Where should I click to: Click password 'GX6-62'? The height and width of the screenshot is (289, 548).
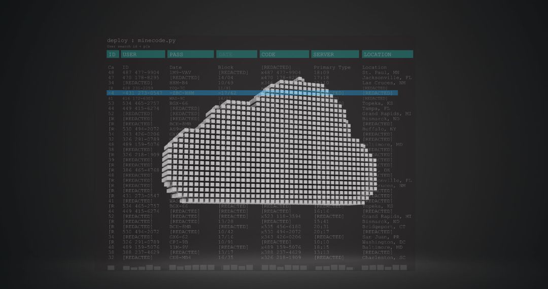coord(179,237)
